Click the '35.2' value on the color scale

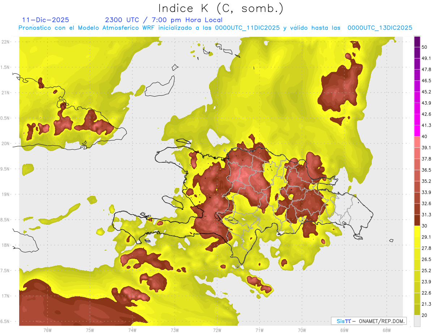[x=426, y=181]
